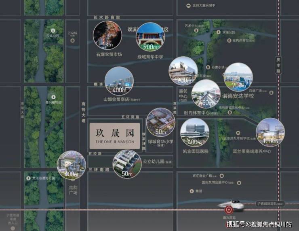The width and height of the screenshot is (299, 231).
Task: Click the lake marker beside 秦湖
Action: click(192, 191)
